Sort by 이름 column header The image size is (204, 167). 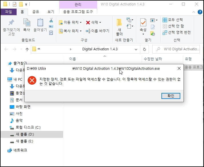(73, 59)
